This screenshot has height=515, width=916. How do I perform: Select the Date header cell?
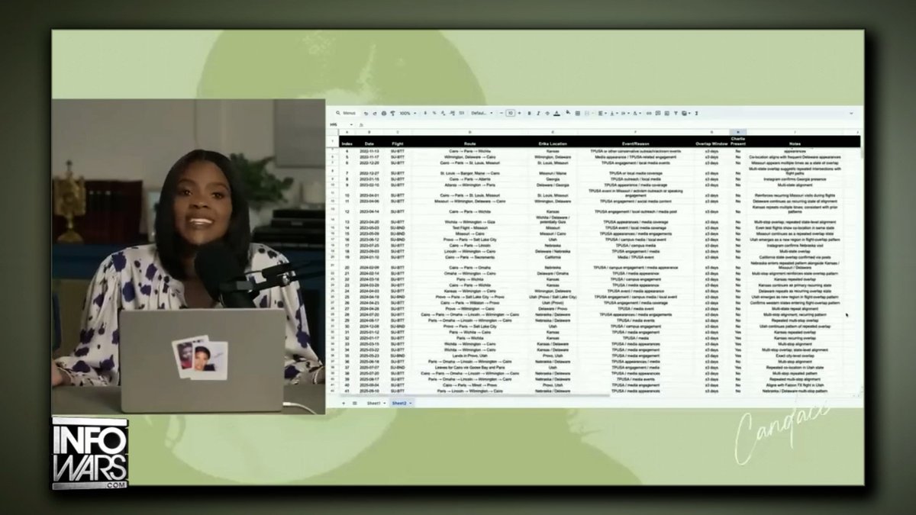point(369,143)
